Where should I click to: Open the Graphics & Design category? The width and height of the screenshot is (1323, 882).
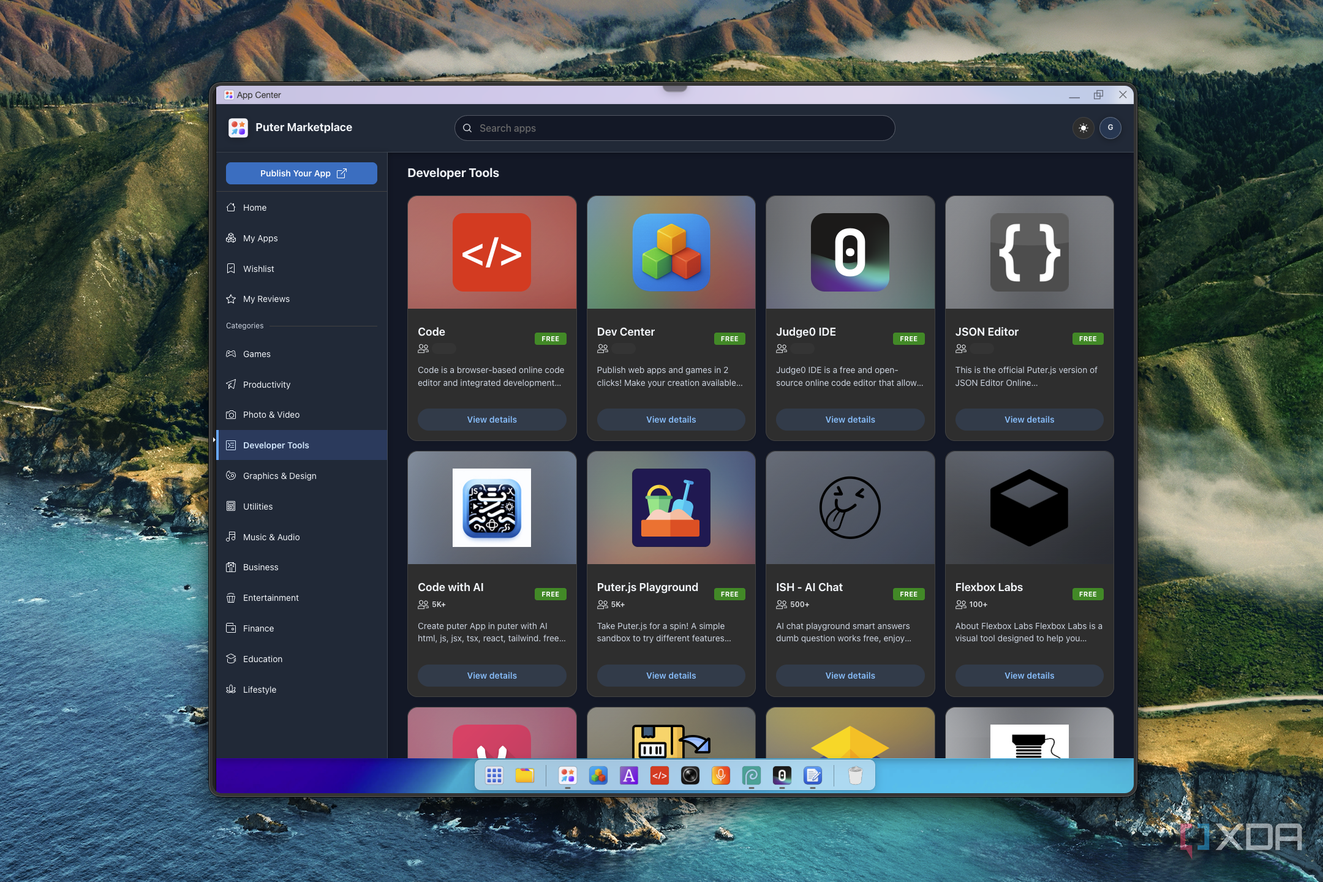coord(301,476)
